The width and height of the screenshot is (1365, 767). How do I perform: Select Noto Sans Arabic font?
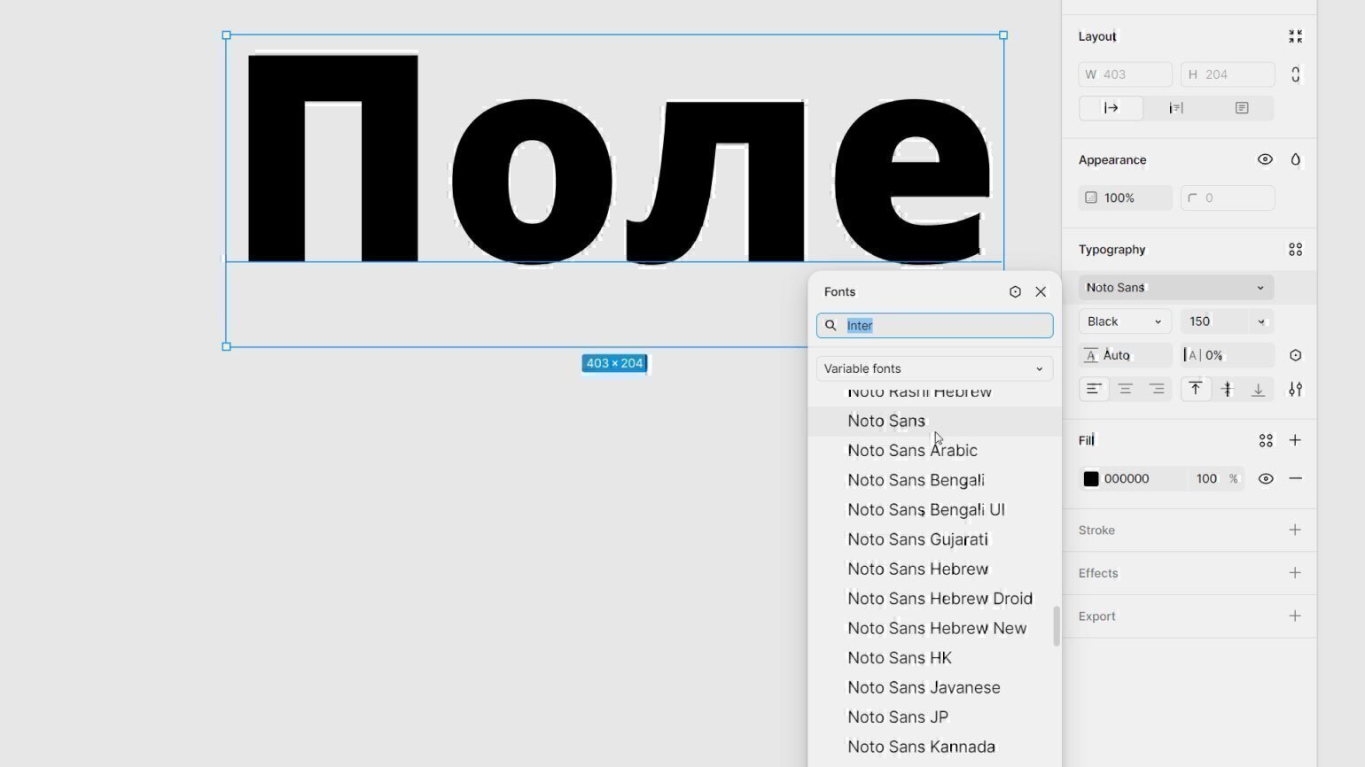[912, 450]
